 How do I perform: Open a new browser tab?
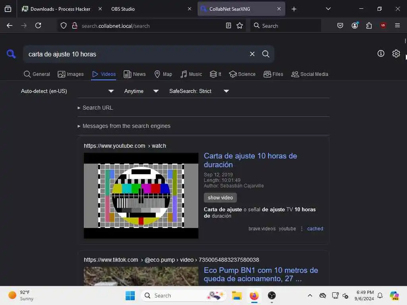tap(294, 9)
